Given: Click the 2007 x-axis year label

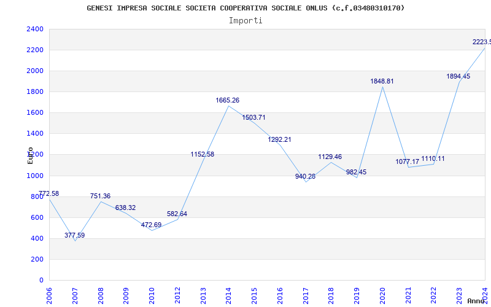Looking at the screenshot, I should pyautogui.click(x=74, y=296).
